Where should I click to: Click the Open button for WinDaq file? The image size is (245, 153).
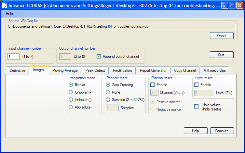click(222, 35)
